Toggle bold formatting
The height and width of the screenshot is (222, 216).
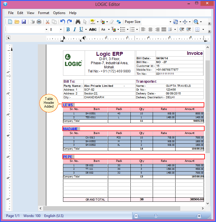(68, 29)
